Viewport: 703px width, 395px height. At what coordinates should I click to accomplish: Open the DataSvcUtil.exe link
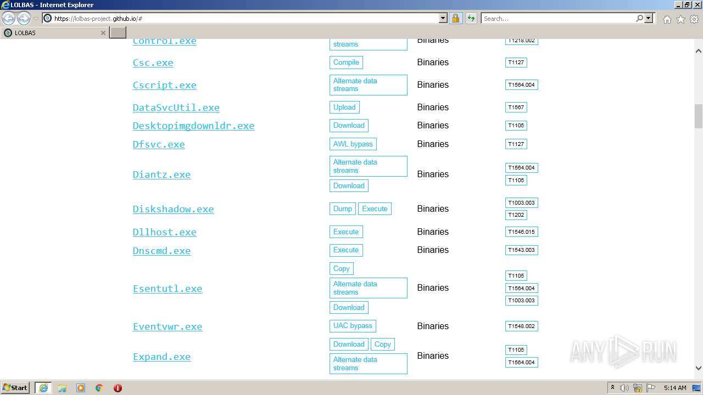coord(176,108)
